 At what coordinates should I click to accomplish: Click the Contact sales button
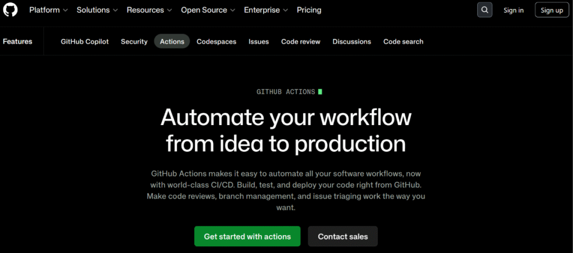343,236
